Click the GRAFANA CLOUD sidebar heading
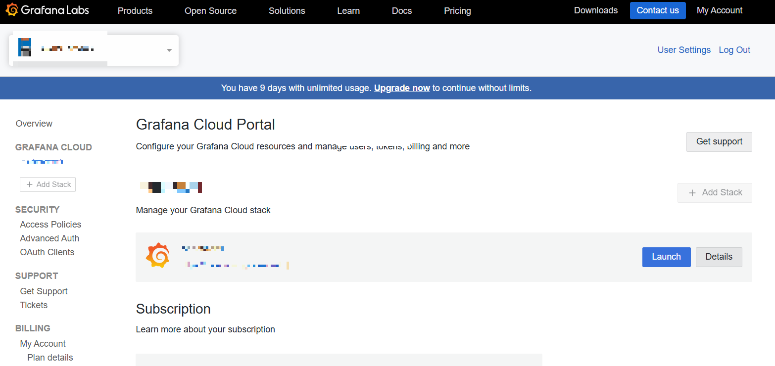Screen dimensions: 775x366 (x=53, y=147)
